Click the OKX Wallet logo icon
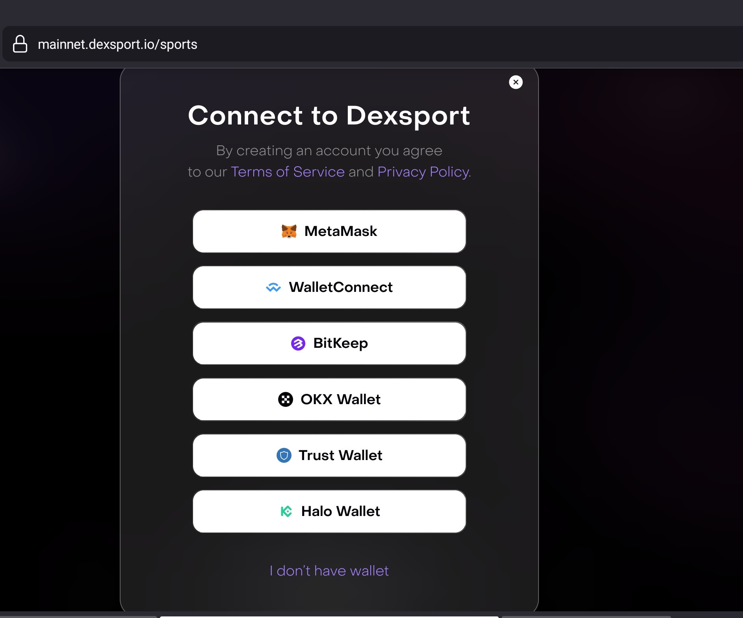The width and height of the screenshot is (743, 618). coord(286,399)
